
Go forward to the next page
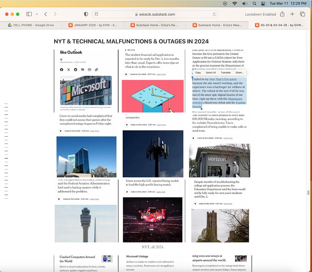coord(55,14)
